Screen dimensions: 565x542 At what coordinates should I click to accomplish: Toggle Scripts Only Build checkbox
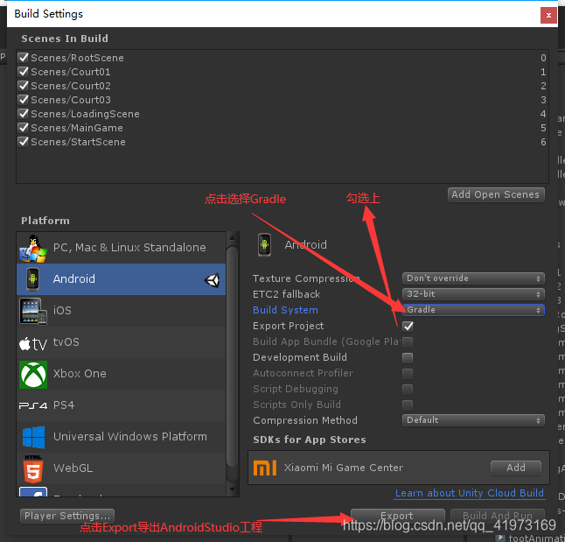408,405
